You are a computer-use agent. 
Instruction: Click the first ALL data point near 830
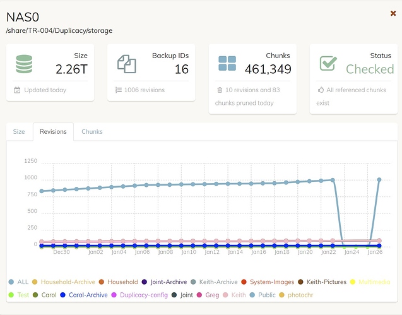[42, 191]
